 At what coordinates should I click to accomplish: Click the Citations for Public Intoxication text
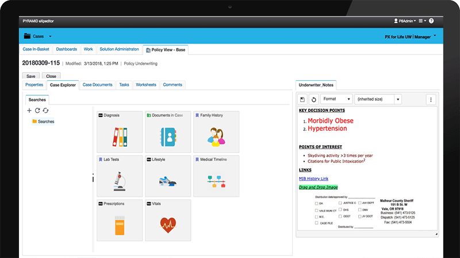[x=336, y=161]
